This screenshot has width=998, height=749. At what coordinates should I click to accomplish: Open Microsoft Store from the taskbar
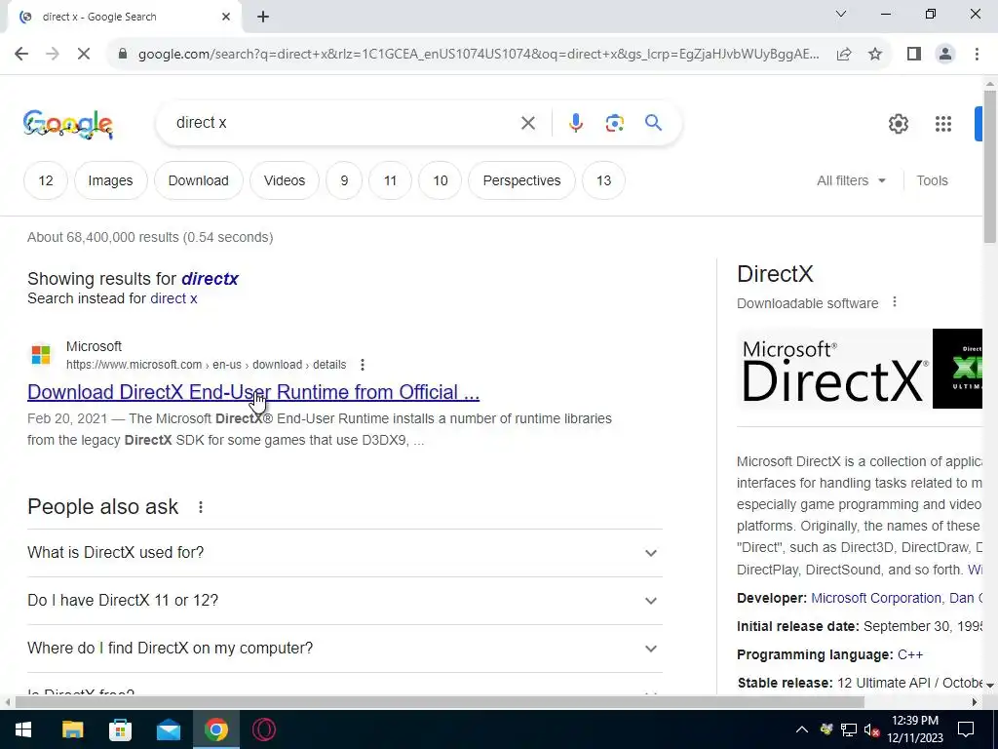tap(120, 729)
